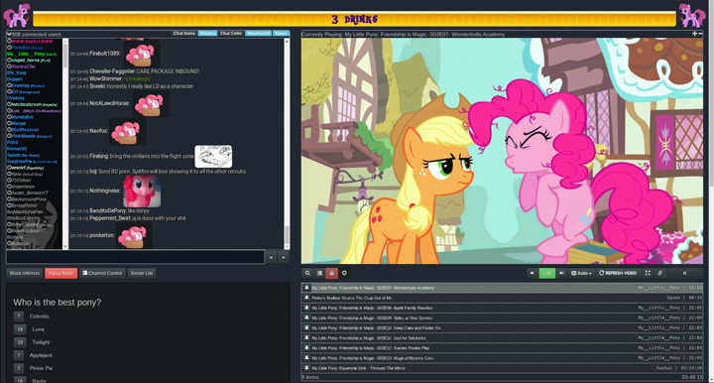Open the Emote List
The height and width of the screenshot is (383, 714).
tap(142, 273)
